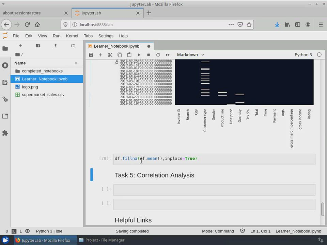Screen dimensions: 327x245
Task: Show Running Terminals and Kernels panel
Action: (x=5, y=65)
